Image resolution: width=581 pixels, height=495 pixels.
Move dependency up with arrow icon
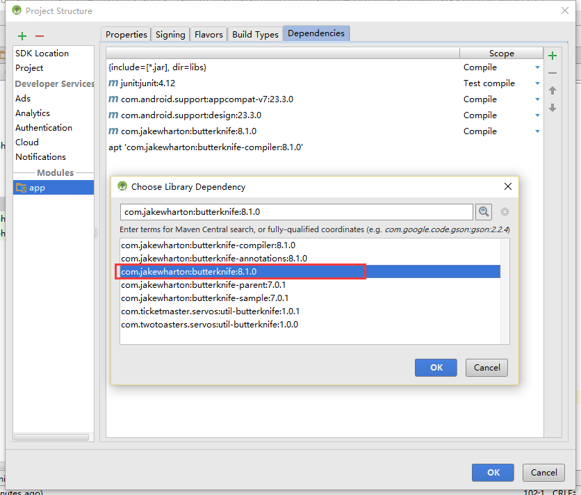(x=553, y=90)
